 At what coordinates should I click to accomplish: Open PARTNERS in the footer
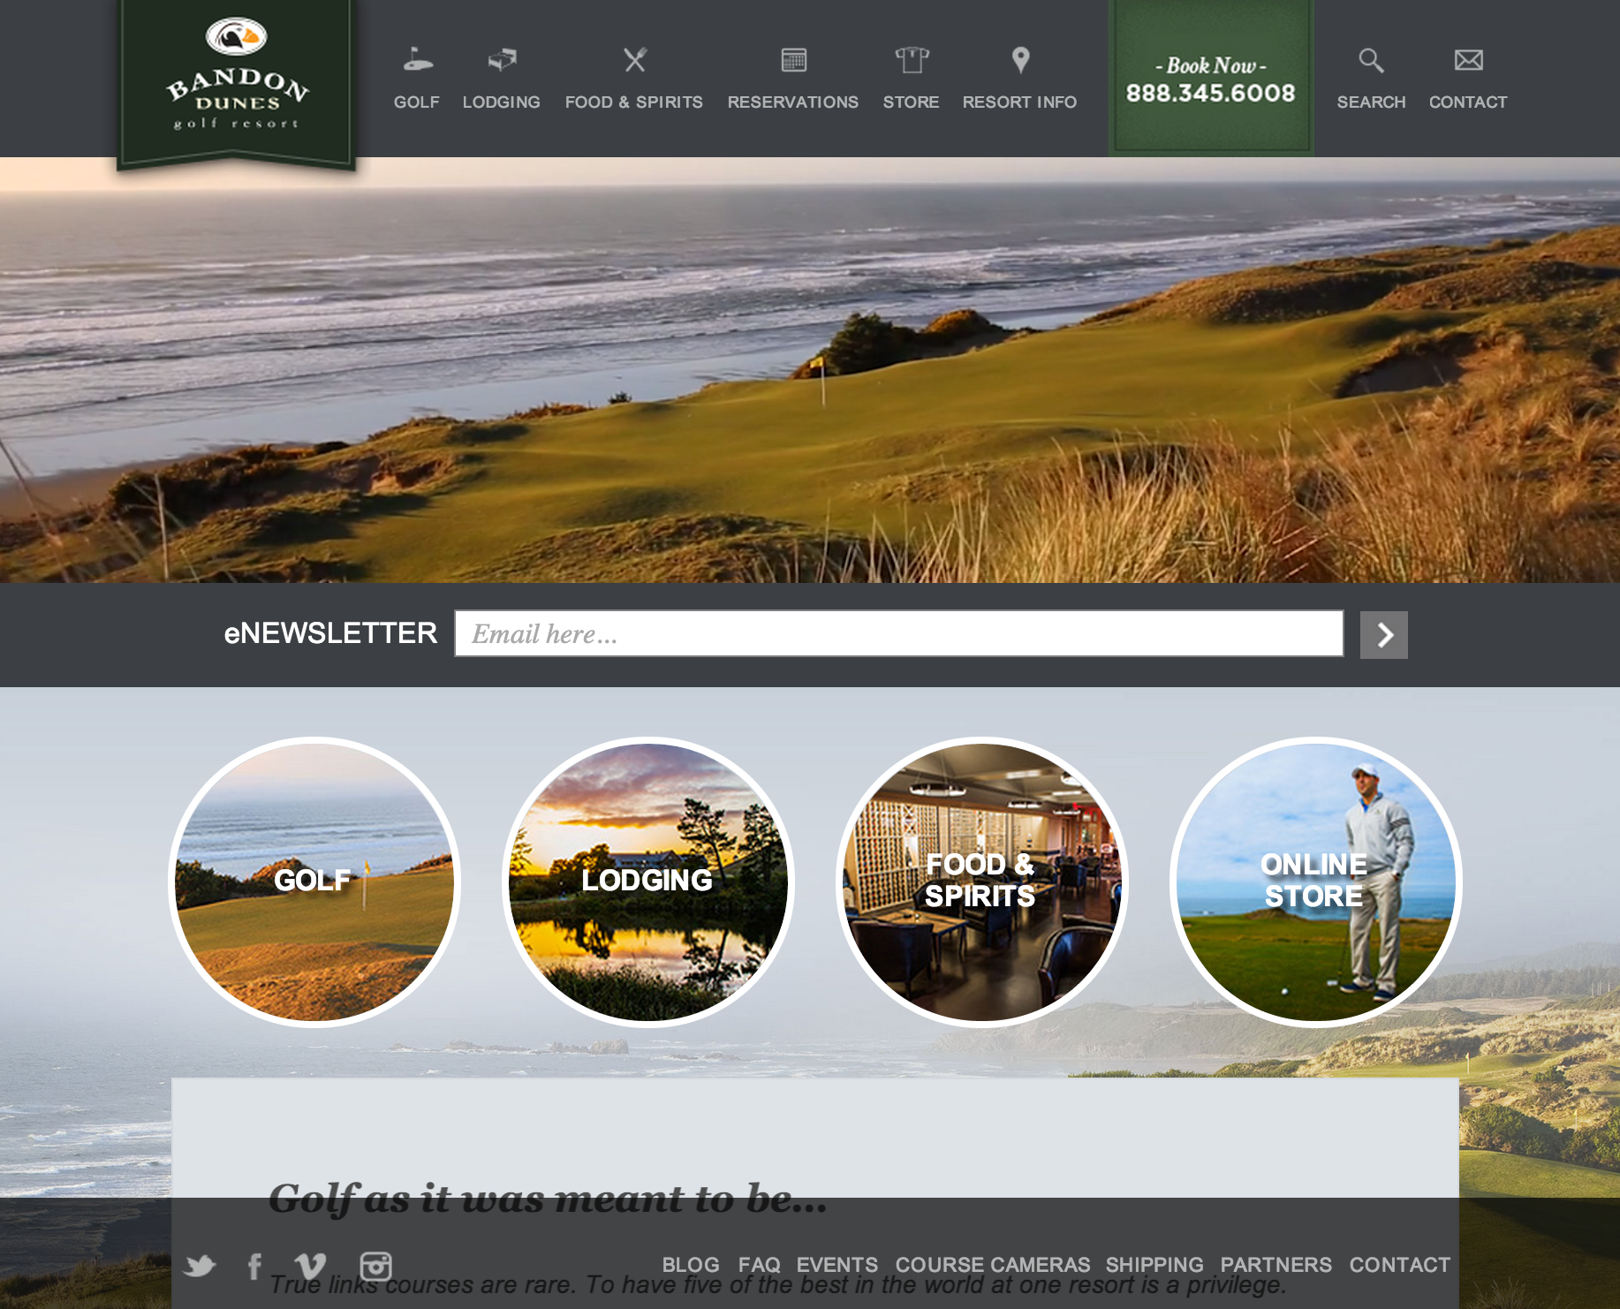pyautogui.click(x=1276, y=1265)
